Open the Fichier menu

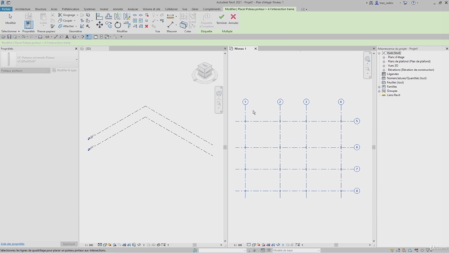(6, 9)
